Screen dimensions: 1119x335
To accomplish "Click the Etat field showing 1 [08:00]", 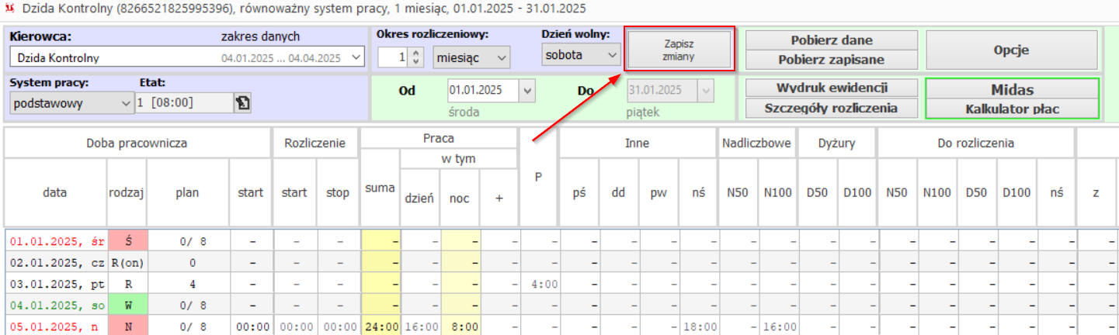I will pos(184,102).
